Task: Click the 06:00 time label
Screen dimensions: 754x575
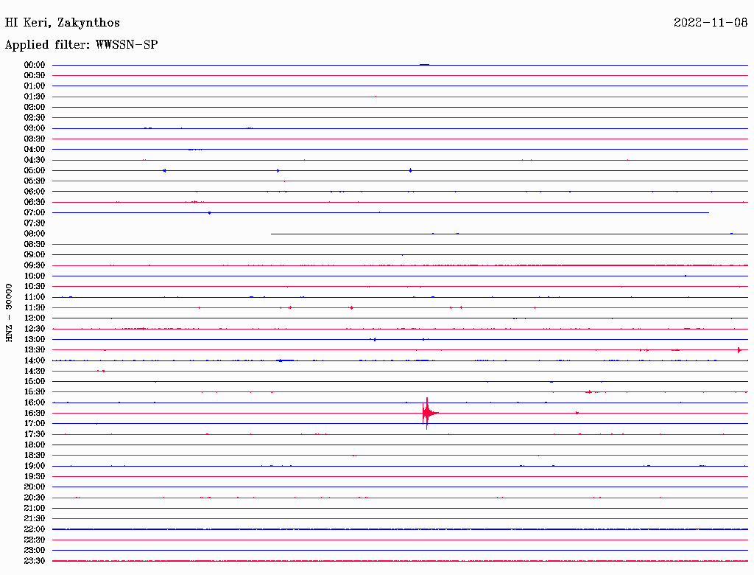Action: tap(35, 192)
